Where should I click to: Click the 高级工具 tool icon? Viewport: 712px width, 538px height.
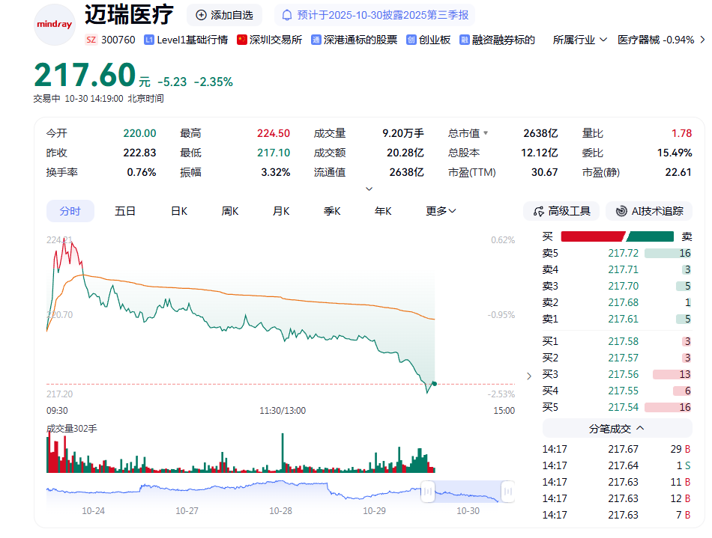pyautogui.click(x=539, y=211)
